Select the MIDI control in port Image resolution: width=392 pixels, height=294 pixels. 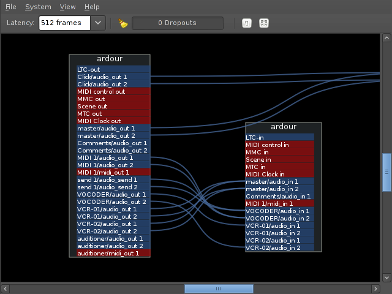[280, 145]
